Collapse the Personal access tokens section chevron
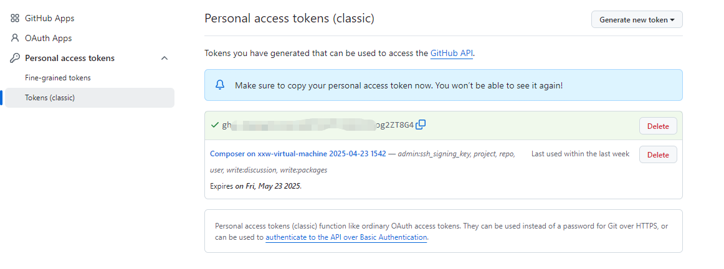Screen dimensions: 724x269 (164, 58)
